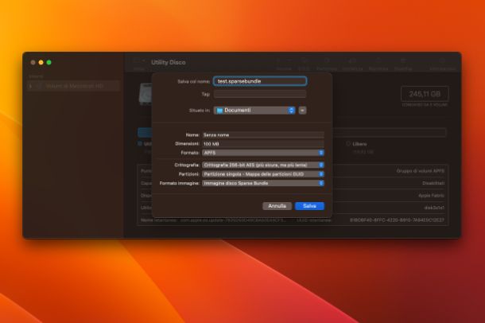Click the 'disk3s1s1' device value
Viewport: 485px width, 323px height.
(434, 208)
